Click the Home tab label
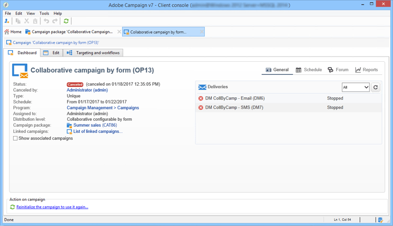This screenshot has height=226, width=393. pos(16,32)
